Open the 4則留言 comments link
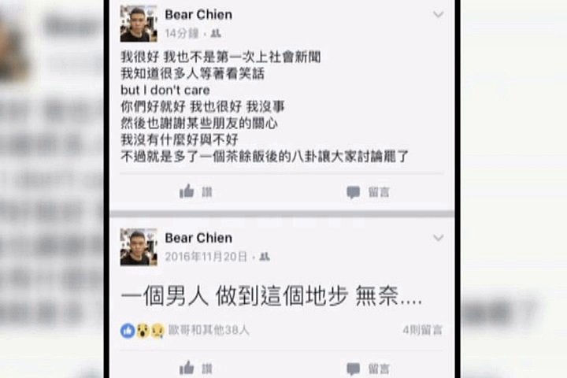The width and height of the screenshot is (567, 378). (x=423, y=330)
